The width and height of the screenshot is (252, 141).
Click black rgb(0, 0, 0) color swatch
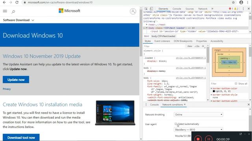214,91
